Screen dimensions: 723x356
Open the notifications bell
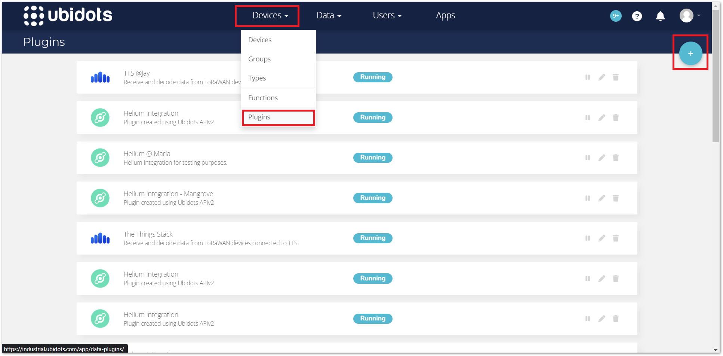[x=660, y=16]
